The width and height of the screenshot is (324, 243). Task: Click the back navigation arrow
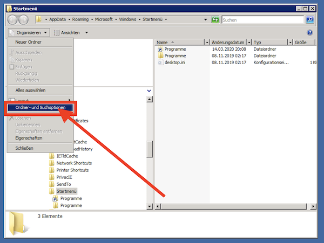tap(12, 19)
